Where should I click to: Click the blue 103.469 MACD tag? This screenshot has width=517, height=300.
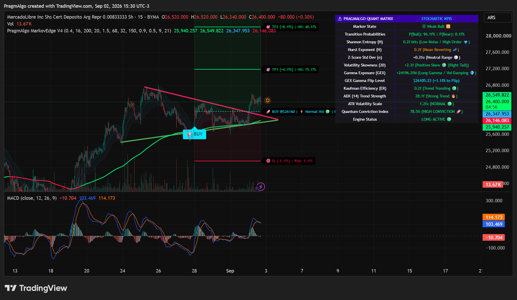coord(494,224)
